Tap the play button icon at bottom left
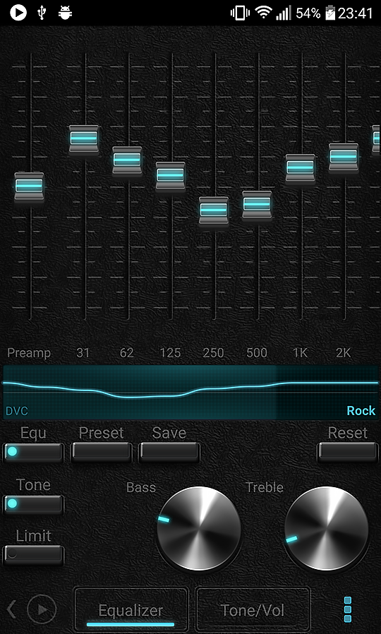The image size is (381, 634). 42,609
